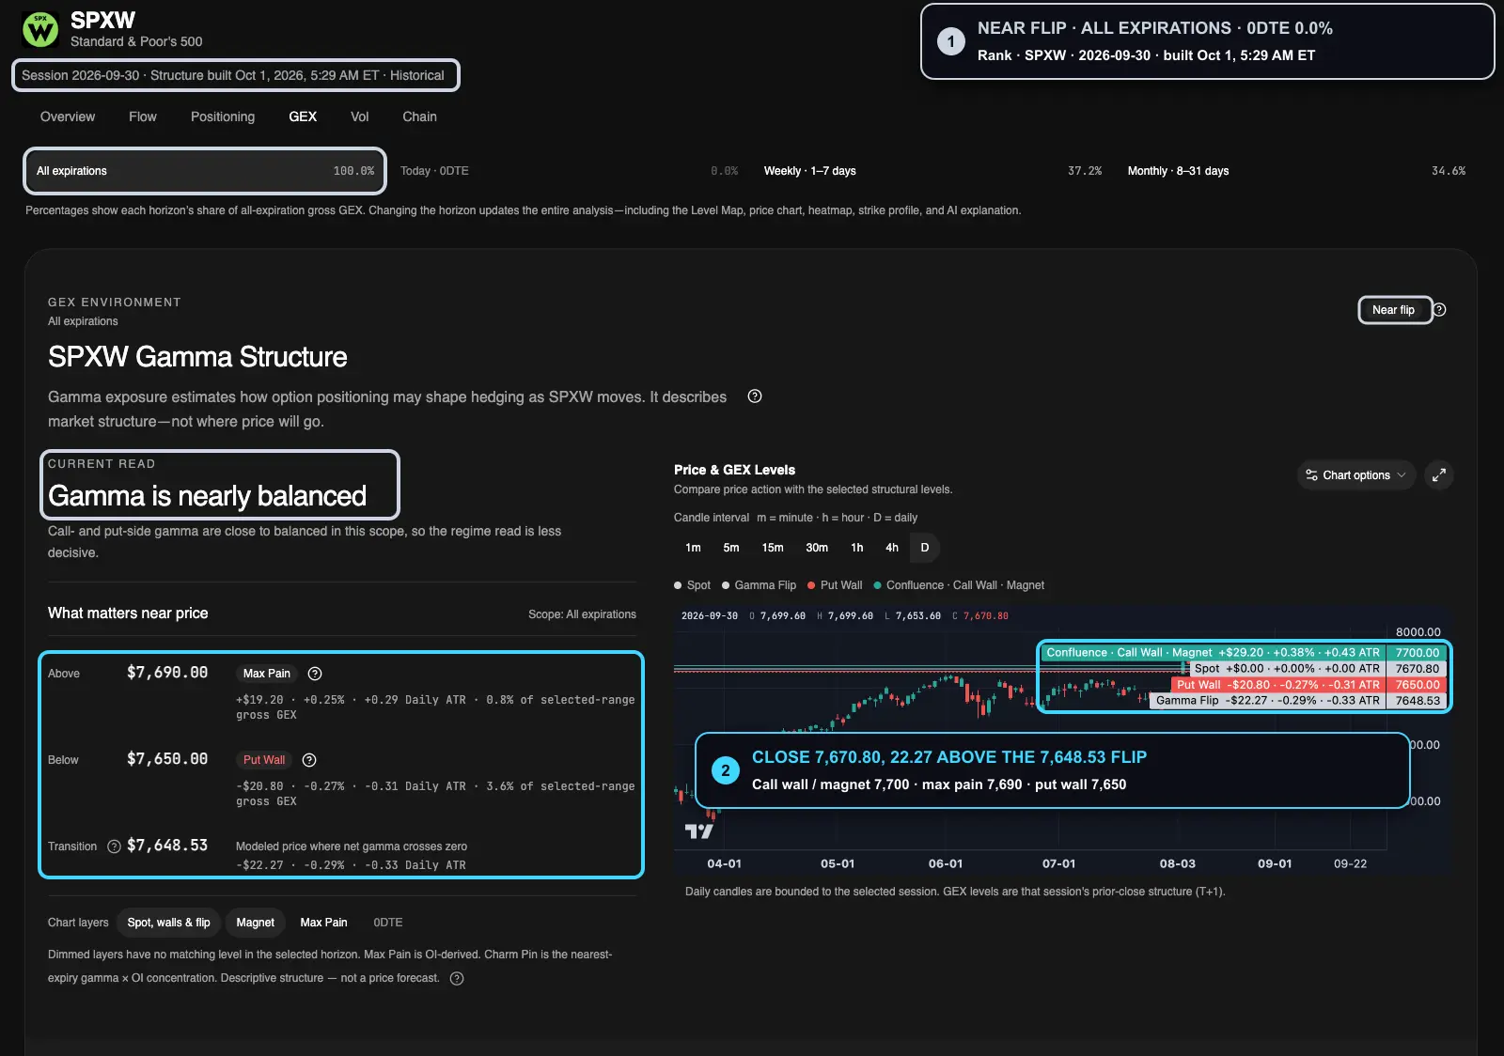
Task: Click the $7,650.00 below level value
Action: pyautogui.click(x=167, y=759)
